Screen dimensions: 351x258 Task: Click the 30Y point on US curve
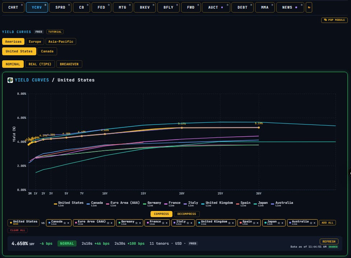[x=259, y=128]
